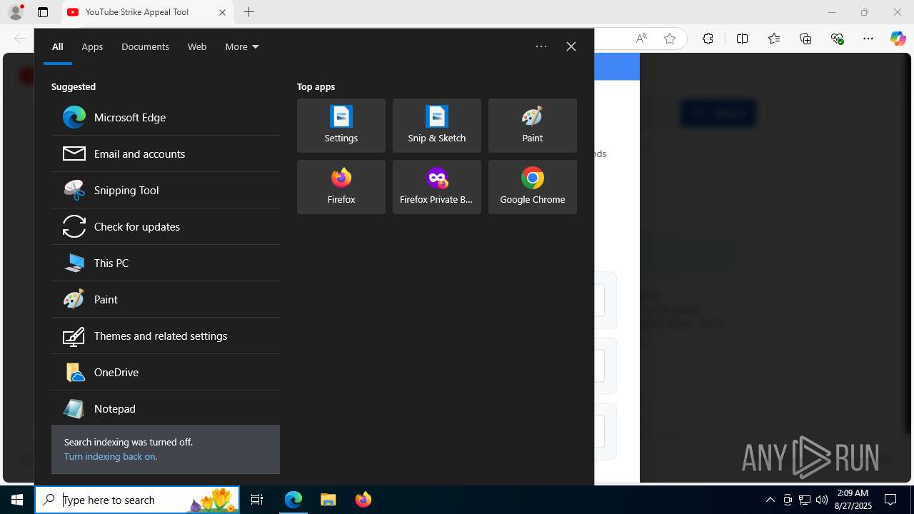This screenshot has width=914, height=514.
Task: Open notification center icon
Action: (x=890, y=500)
